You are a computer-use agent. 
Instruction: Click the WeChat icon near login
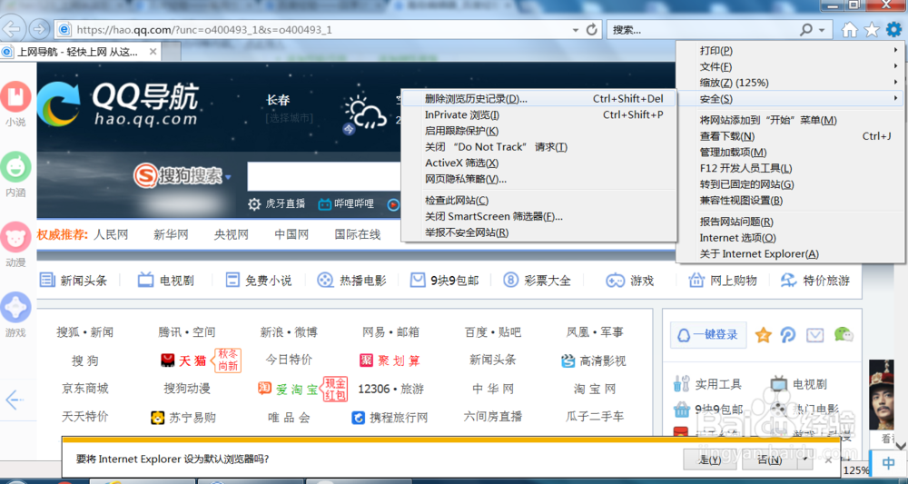pos(844,334)
